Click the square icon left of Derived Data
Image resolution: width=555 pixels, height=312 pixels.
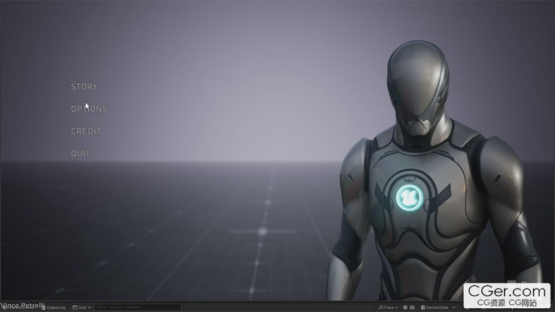[412, 308]
